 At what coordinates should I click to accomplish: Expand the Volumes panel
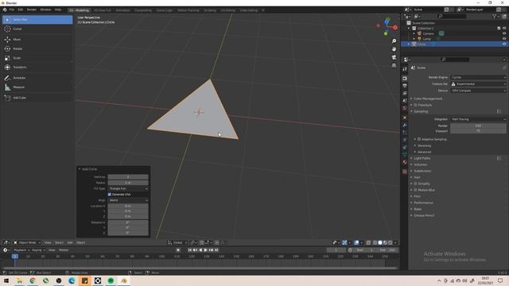421,164
